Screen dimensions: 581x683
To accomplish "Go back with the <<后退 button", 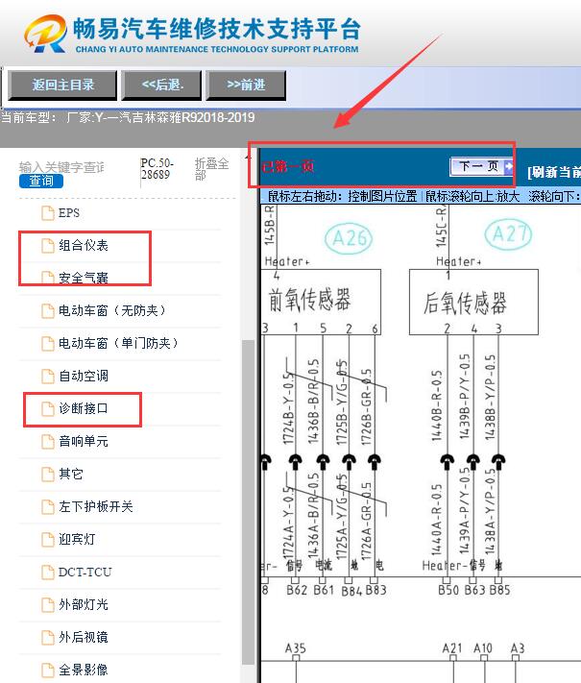I will click(162, 85).
